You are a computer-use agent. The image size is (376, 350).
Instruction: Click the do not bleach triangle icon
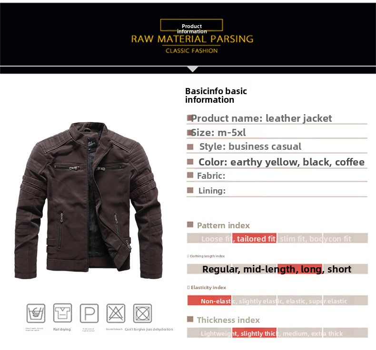click(x=116, y=313)
